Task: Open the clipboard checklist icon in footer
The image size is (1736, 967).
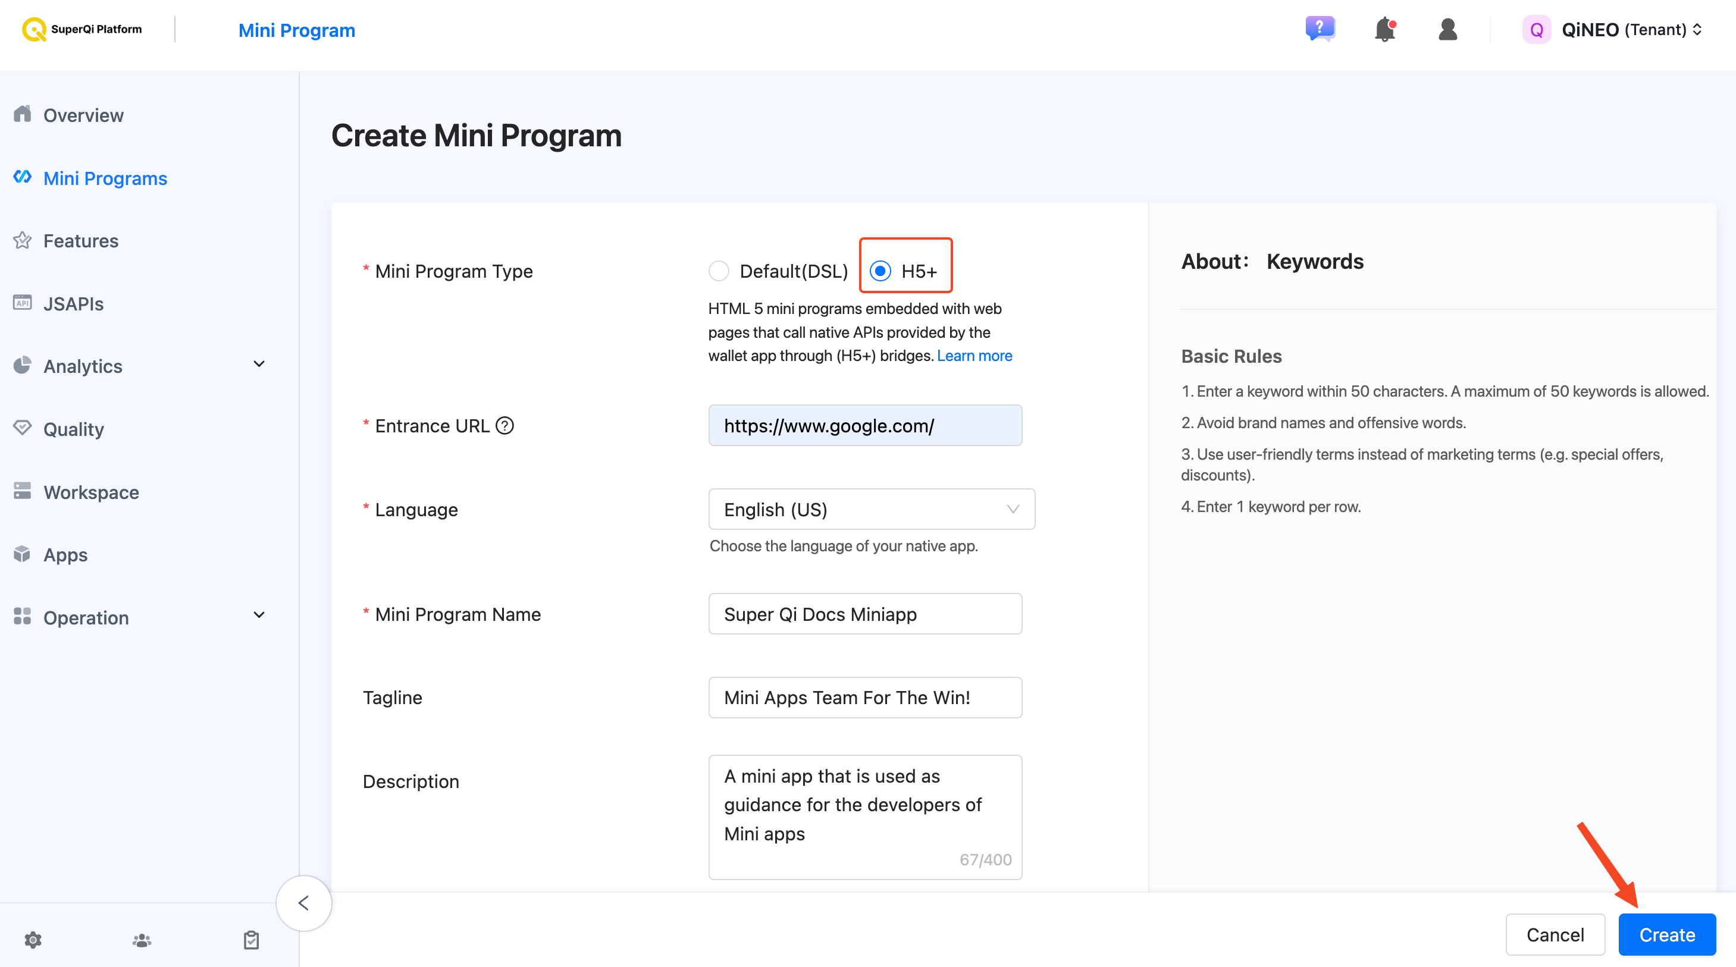Action: (252, 940)
